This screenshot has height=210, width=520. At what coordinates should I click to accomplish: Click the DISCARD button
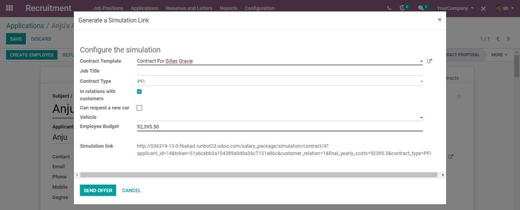[x=41, y=39]
